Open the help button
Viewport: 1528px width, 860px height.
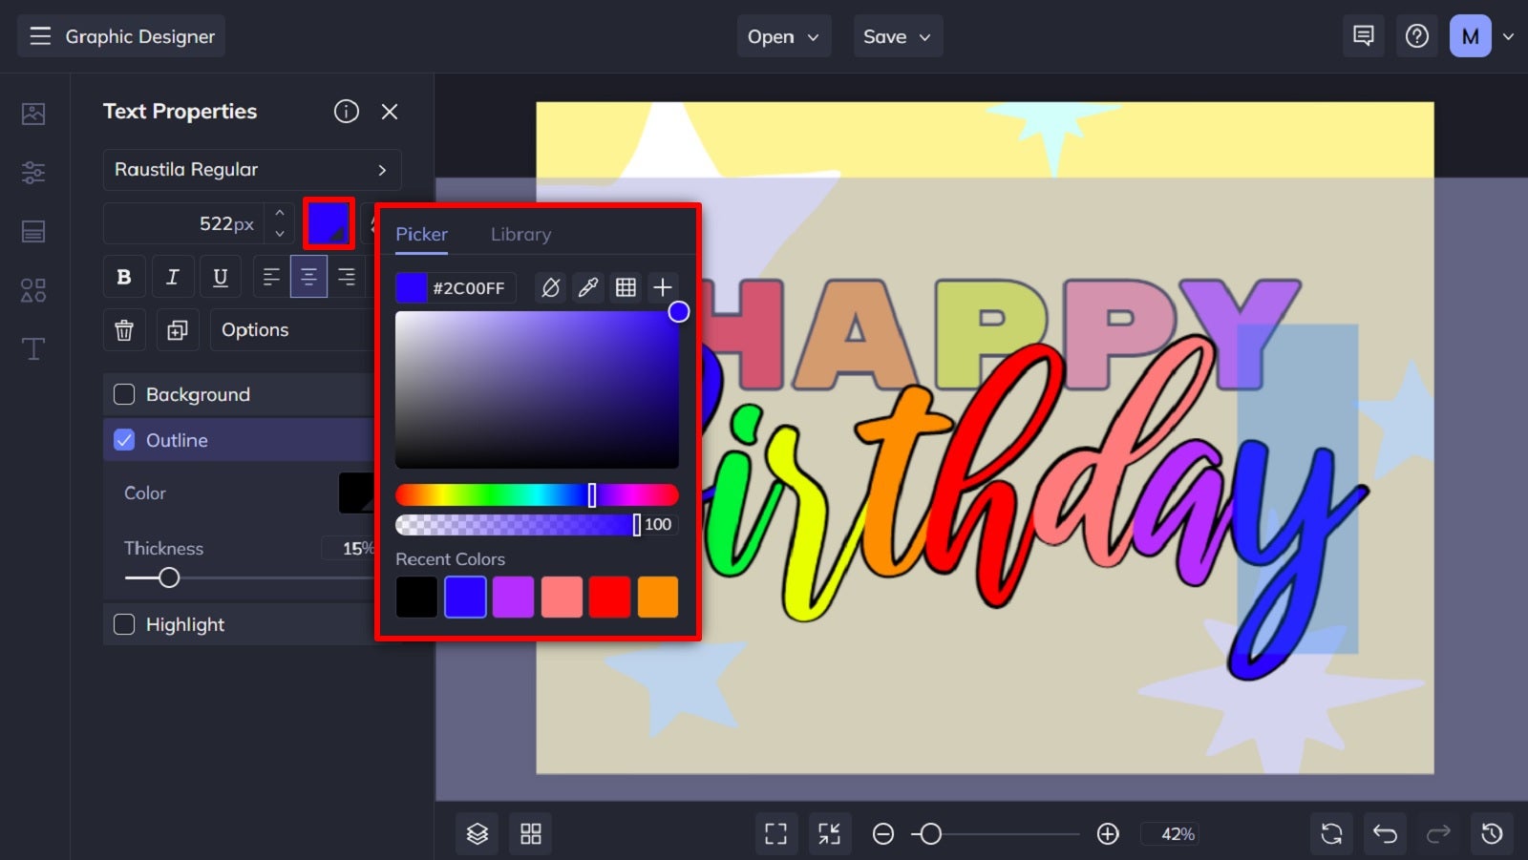(1417, 35)
